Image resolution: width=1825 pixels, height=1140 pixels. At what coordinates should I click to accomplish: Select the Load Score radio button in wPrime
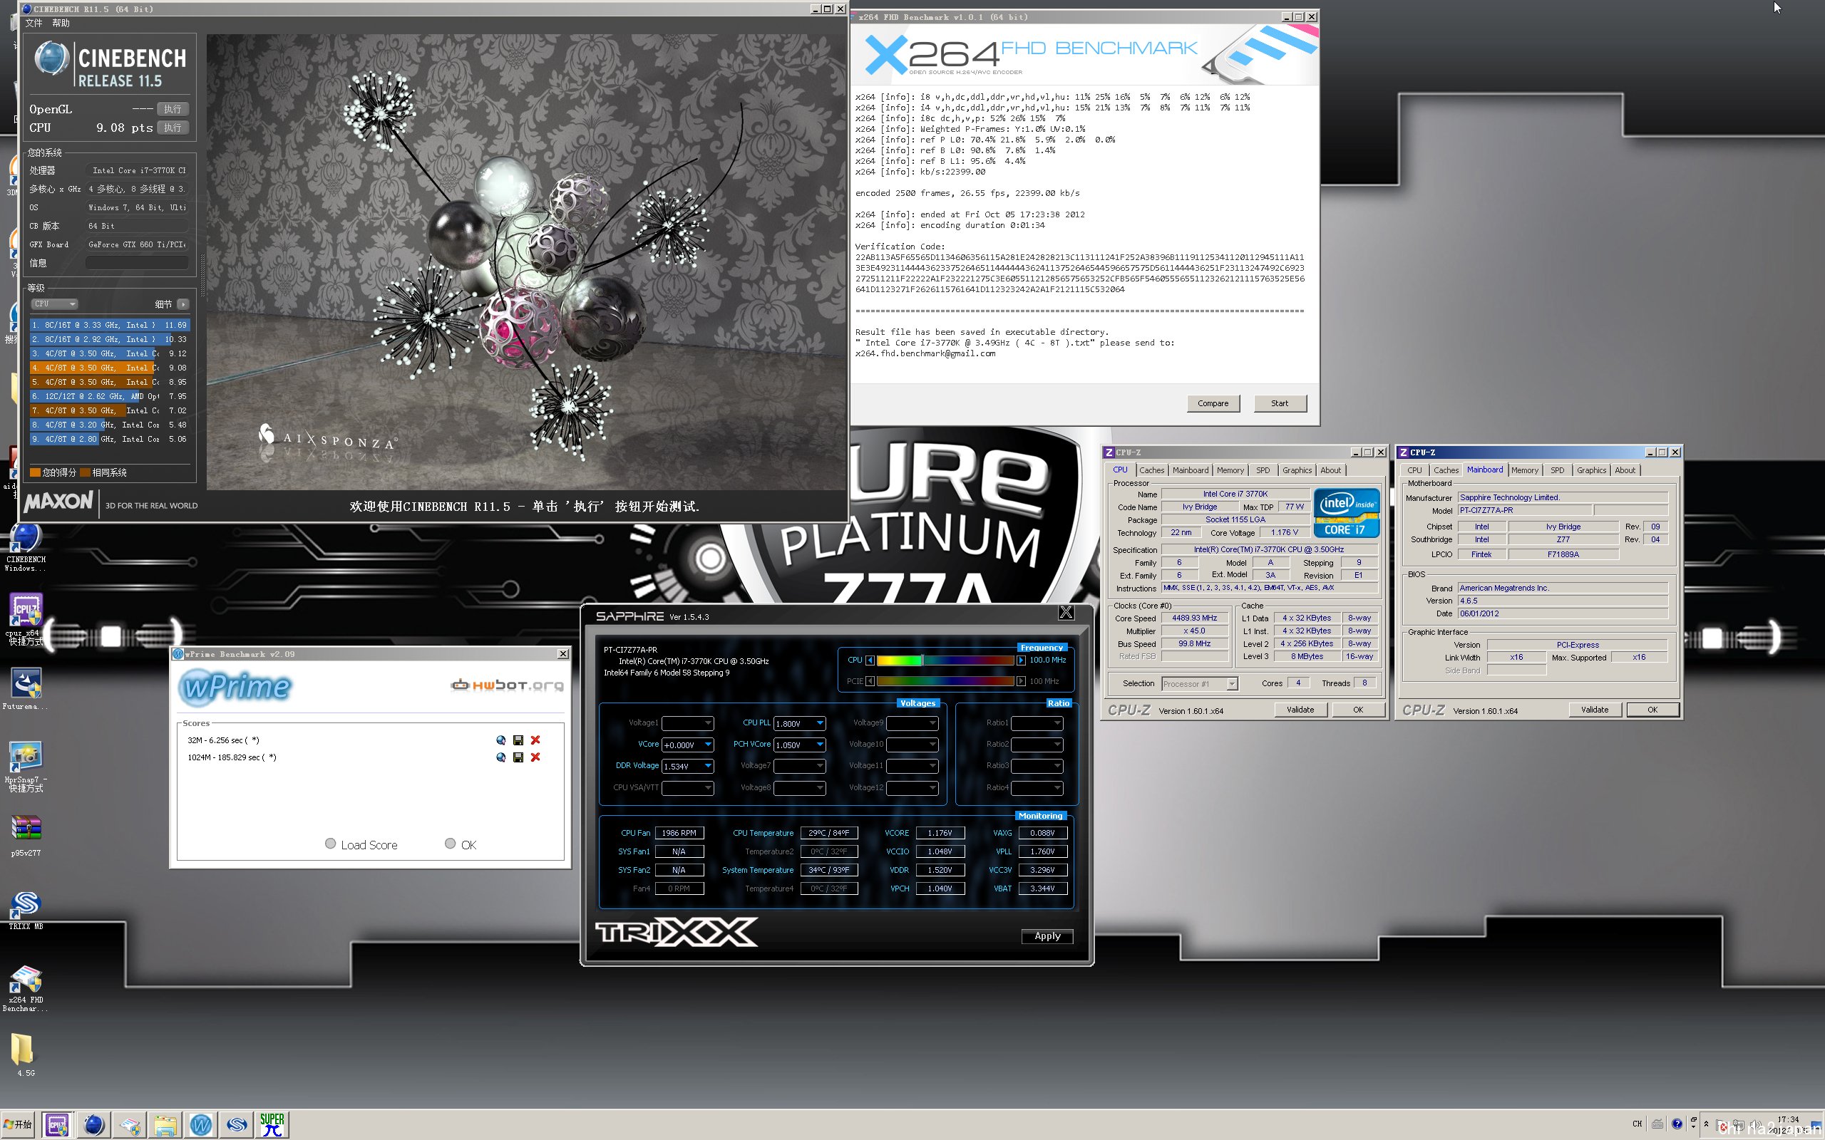coord(330,844)
